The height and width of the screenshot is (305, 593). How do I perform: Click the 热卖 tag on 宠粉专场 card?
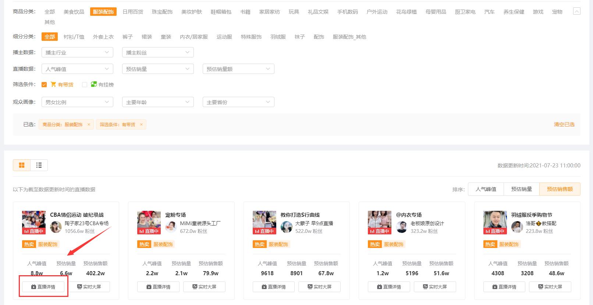pos(144,244)
